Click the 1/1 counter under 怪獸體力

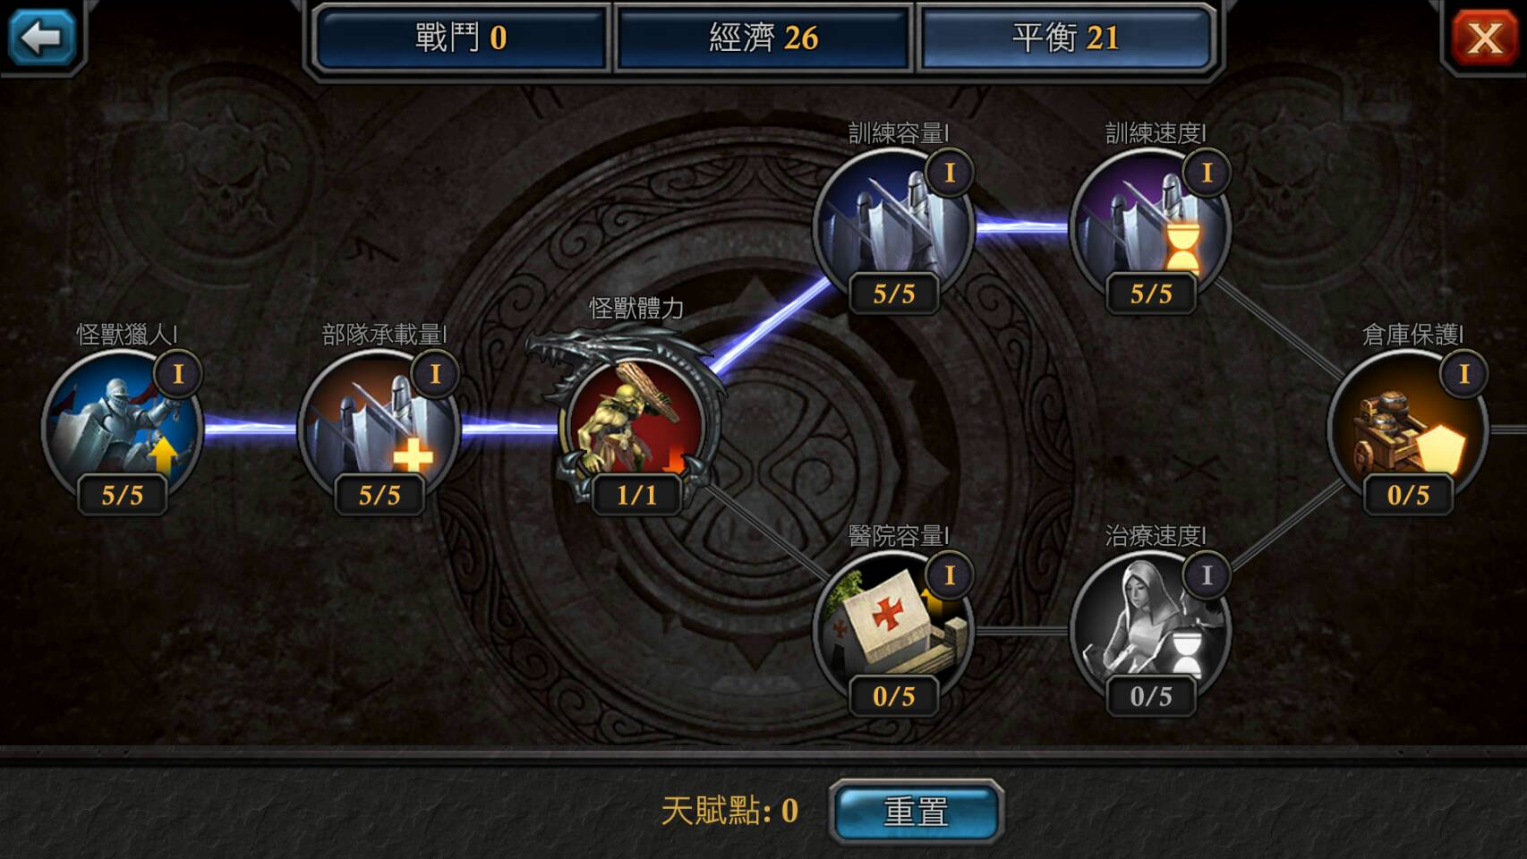[x=636, y=495]
